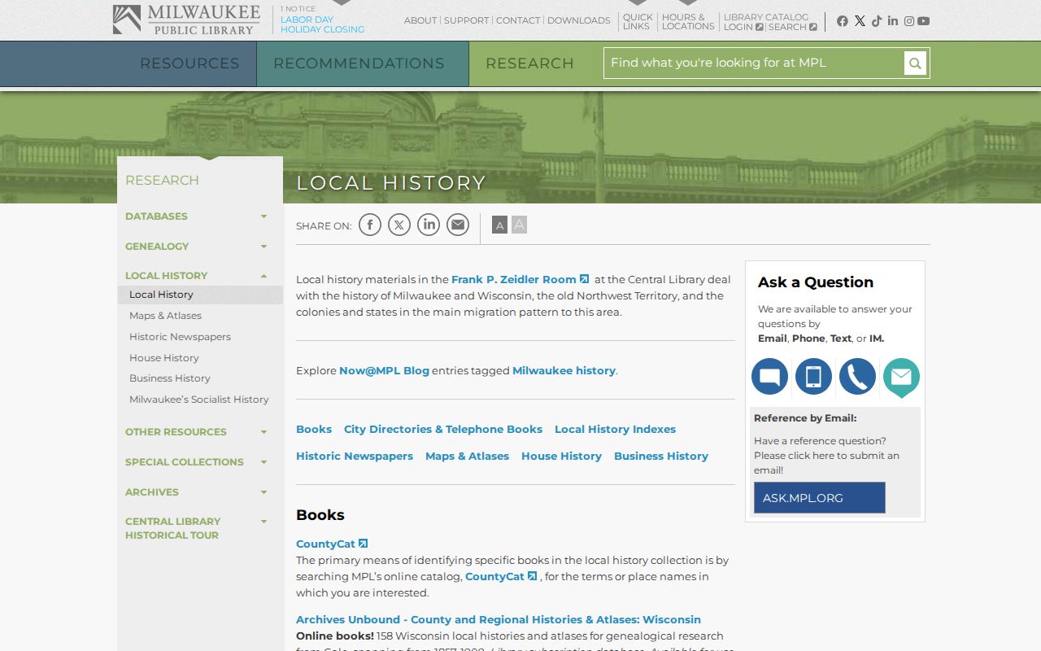Expand the Other Resources sidebar section
The image size is (1041, 651).
264,432
